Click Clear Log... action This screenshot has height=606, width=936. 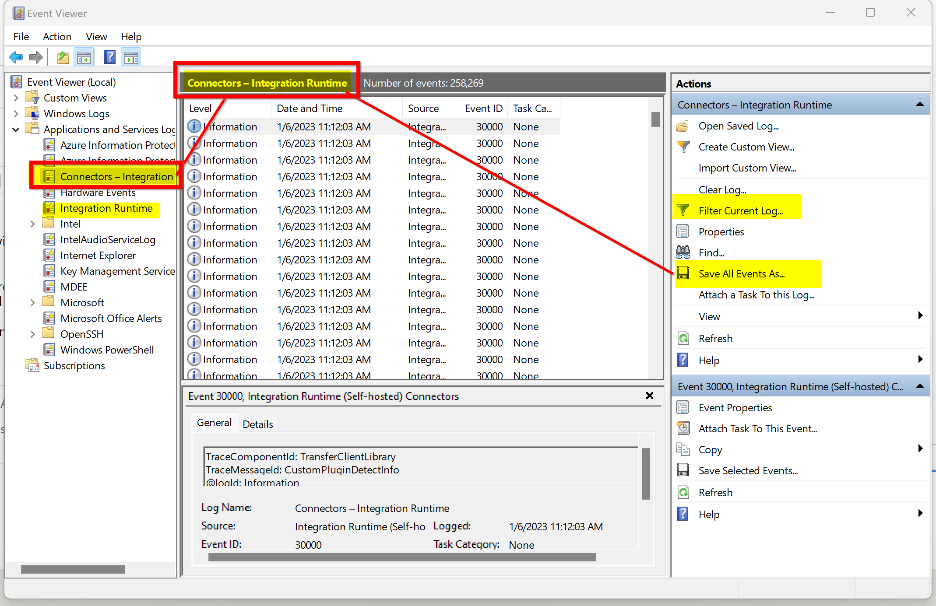tap(722, 189)
